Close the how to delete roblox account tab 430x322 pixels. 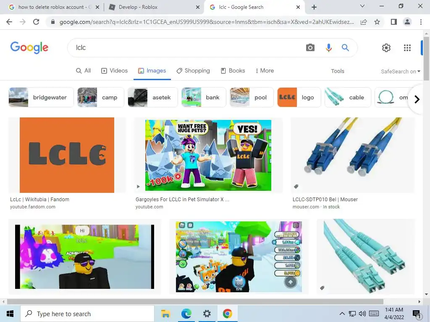tap(97, 8)
